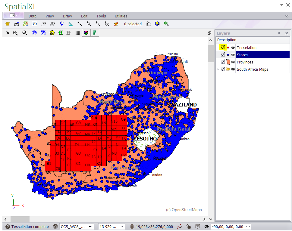Uncheck the Tesselation layer checkbox

click(223, 48)
